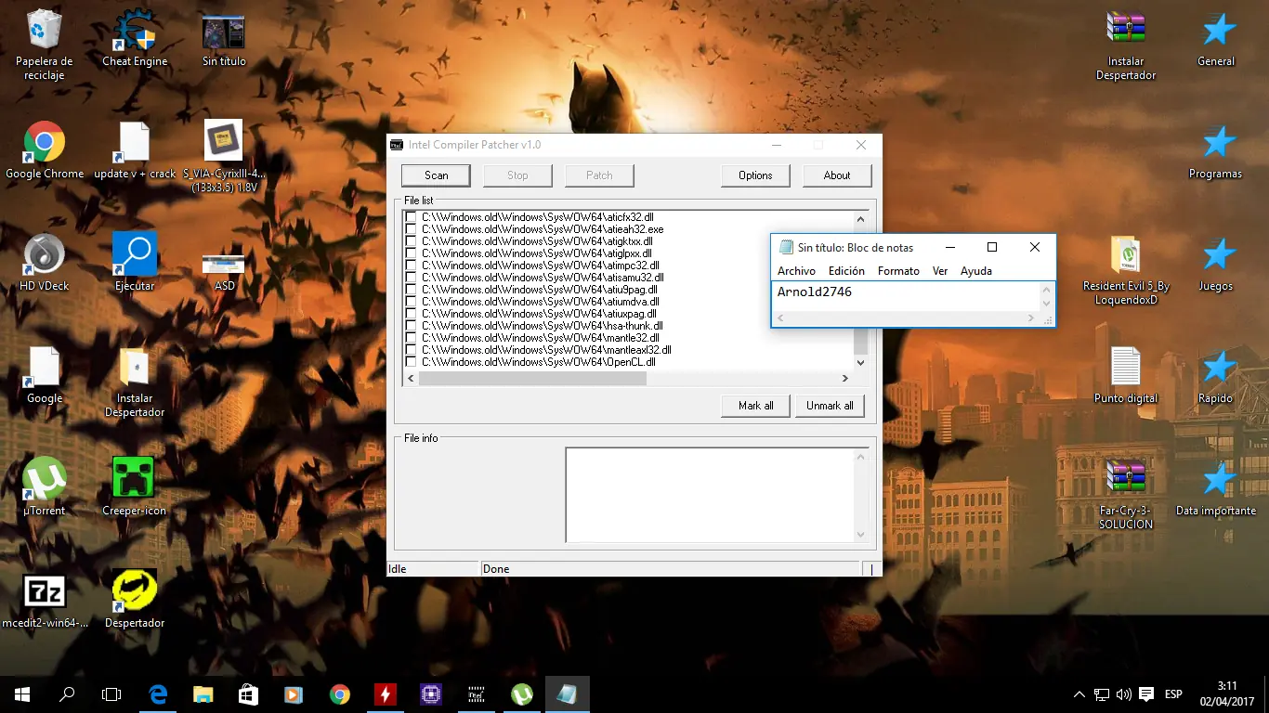Image resolution: width=1269 pixels, height=713 pixels.
Task: Check the atiglpxx.dll file checkbox
Action: click(411, 253)
